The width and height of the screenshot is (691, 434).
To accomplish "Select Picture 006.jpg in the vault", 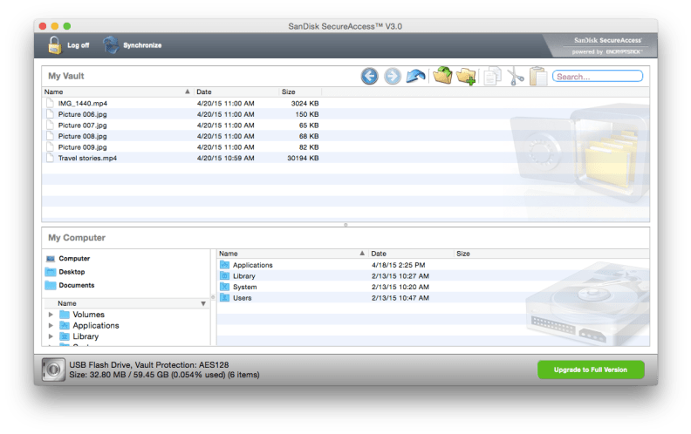I will (82, 114).
